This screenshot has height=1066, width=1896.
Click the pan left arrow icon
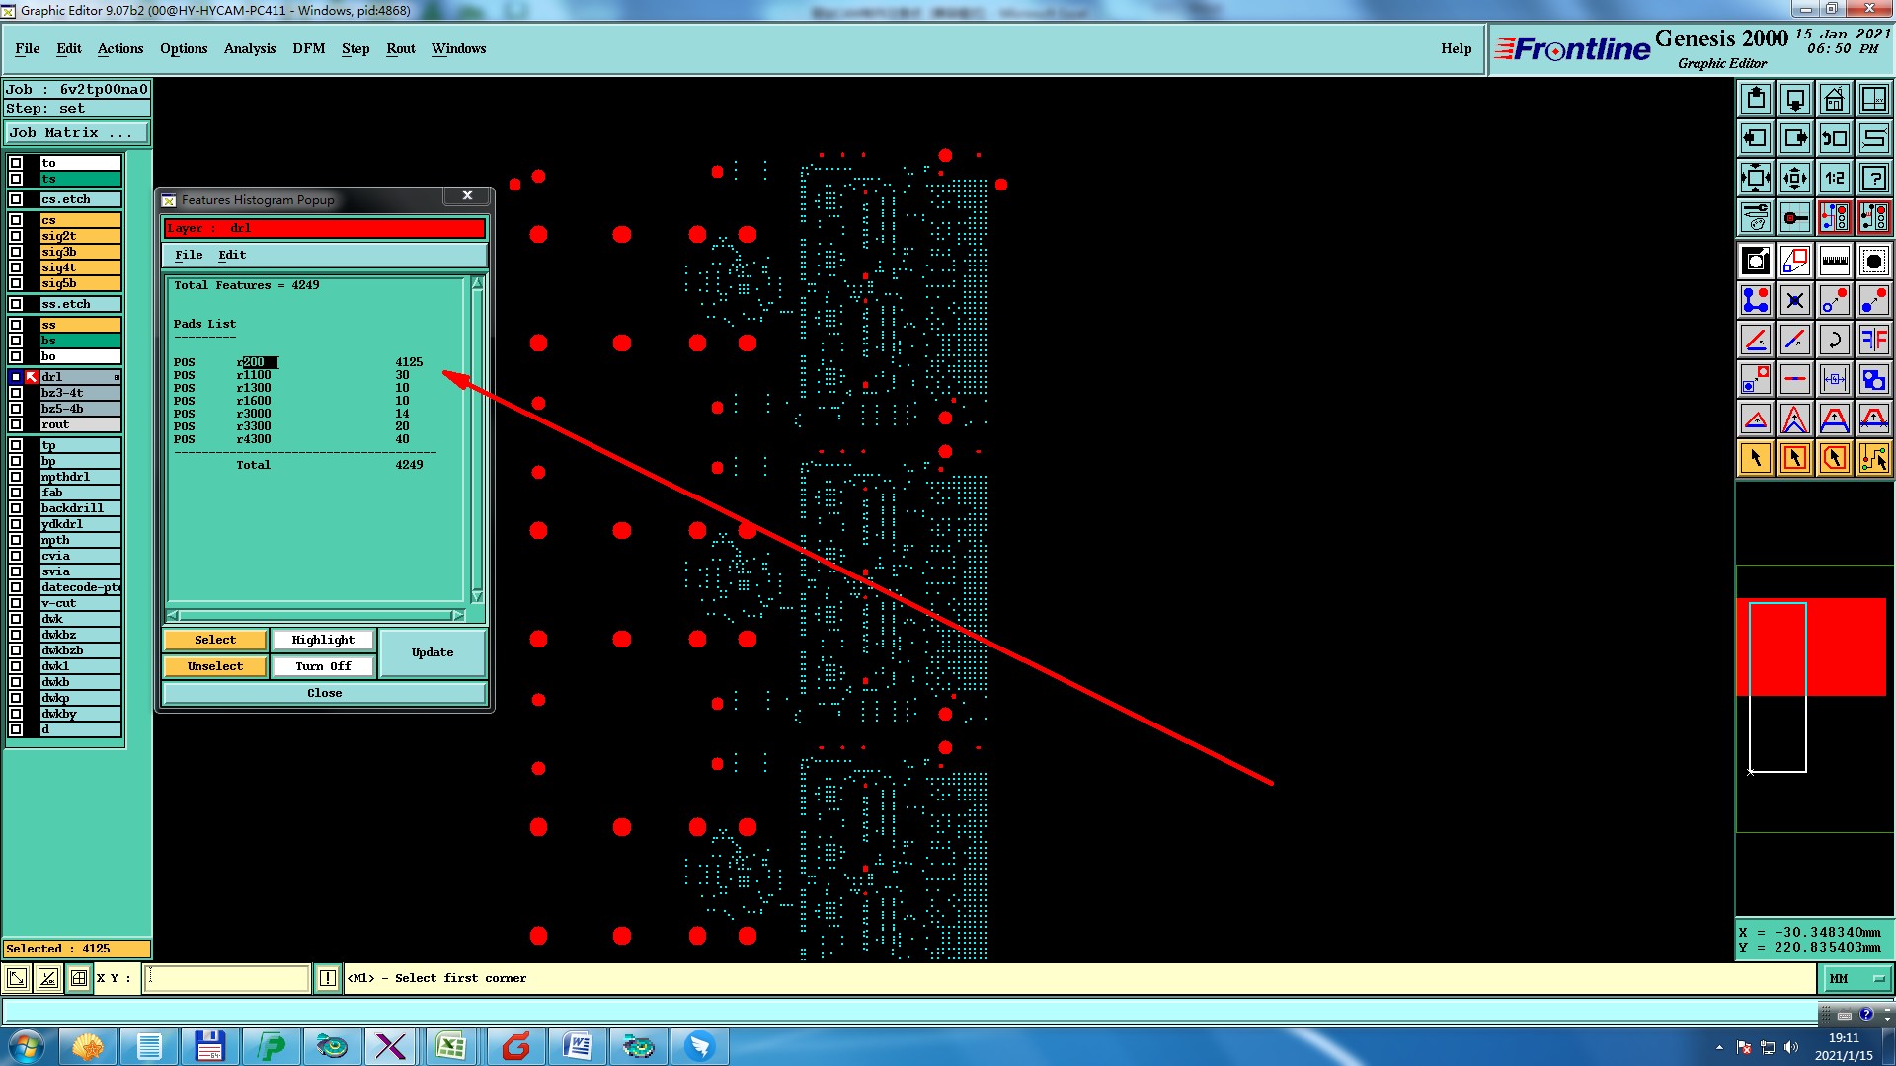pos(1755,138)
